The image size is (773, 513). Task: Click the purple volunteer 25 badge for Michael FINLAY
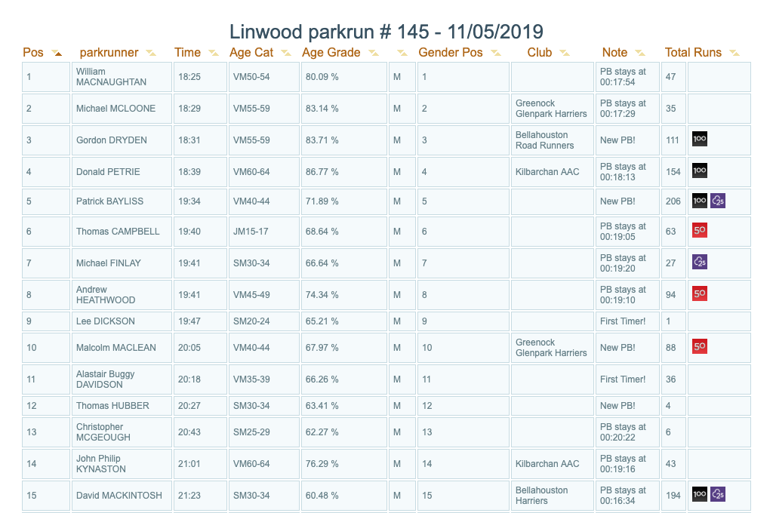click(700, 262)
